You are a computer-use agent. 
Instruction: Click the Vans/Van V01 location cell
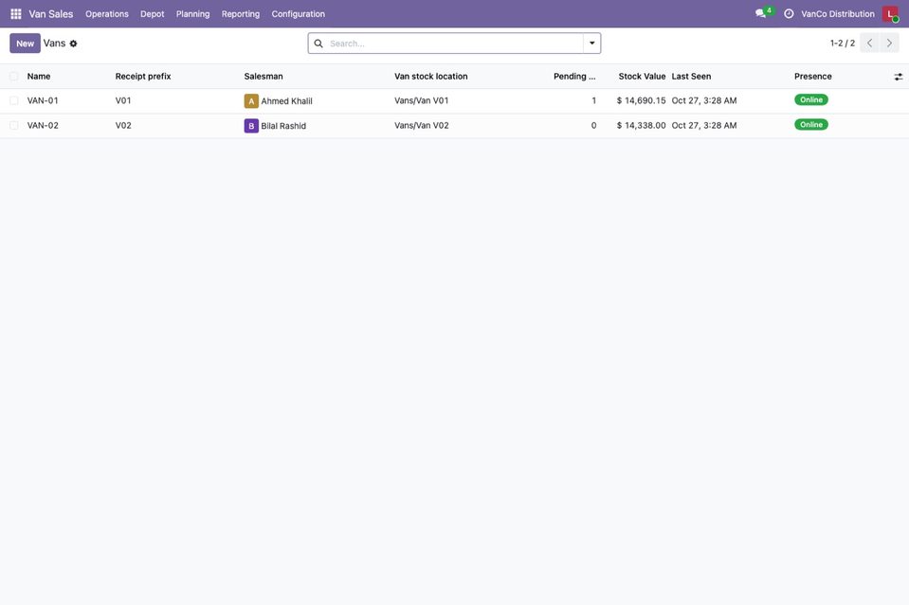[422, 100]
